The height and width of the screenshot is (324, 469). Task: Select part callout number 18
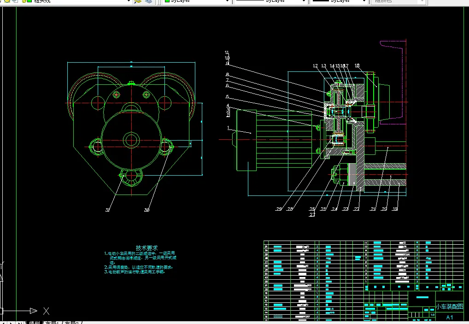pyautogui.click(x=357, y=65)
